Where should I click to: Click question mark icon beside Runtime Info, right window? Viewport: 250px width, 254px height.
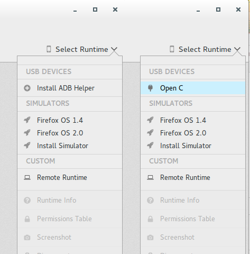click(x=150, y=201)
